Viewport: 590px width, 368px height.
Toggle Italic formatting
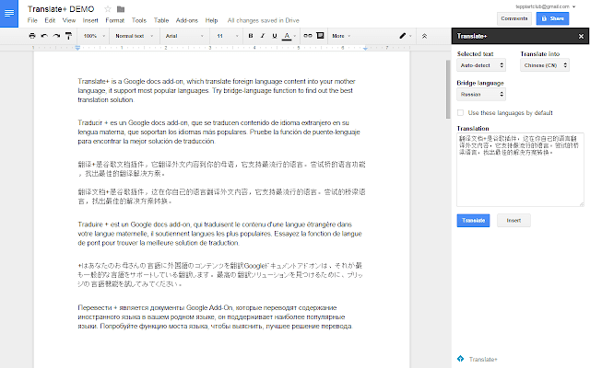click(262, 36)
